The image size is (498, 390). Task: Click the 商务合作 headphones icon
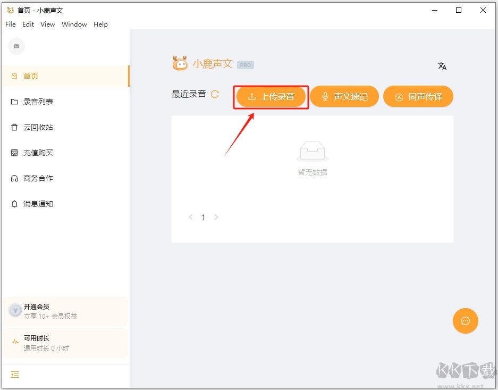(x=15, y=178)
